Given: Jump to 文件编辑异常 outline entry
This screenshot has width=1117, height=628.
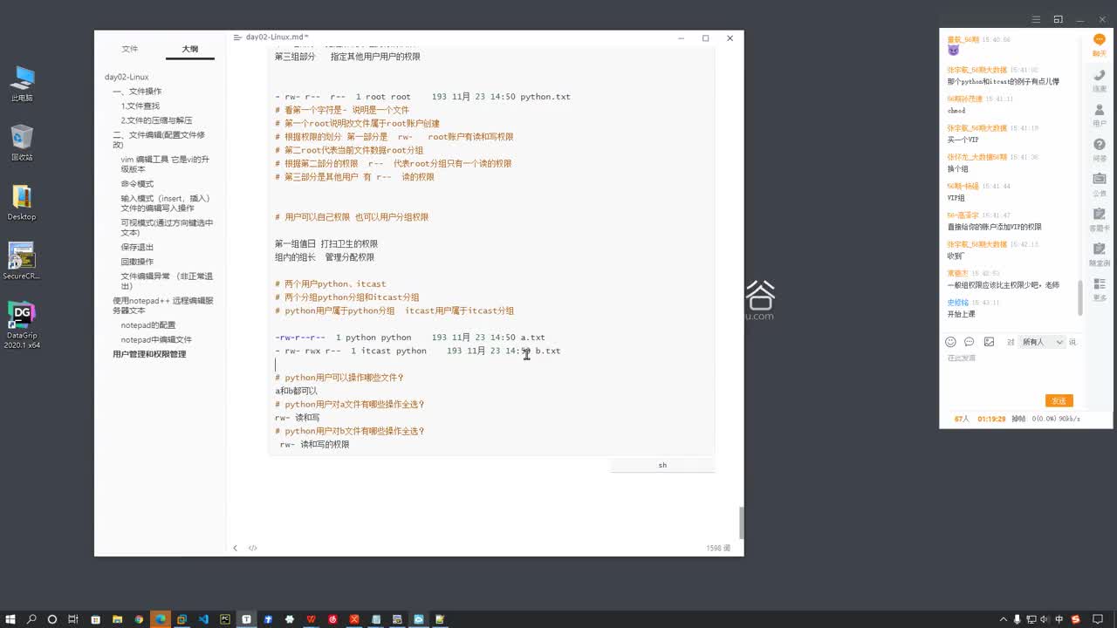Looking at the screenshot, I should (167, 281).
